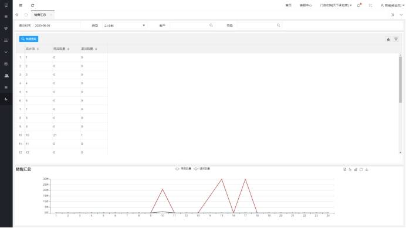The width and height of the screenshot is (406, 228).
Task: Click the chart peak at hour 15
Action: point(222,179)
